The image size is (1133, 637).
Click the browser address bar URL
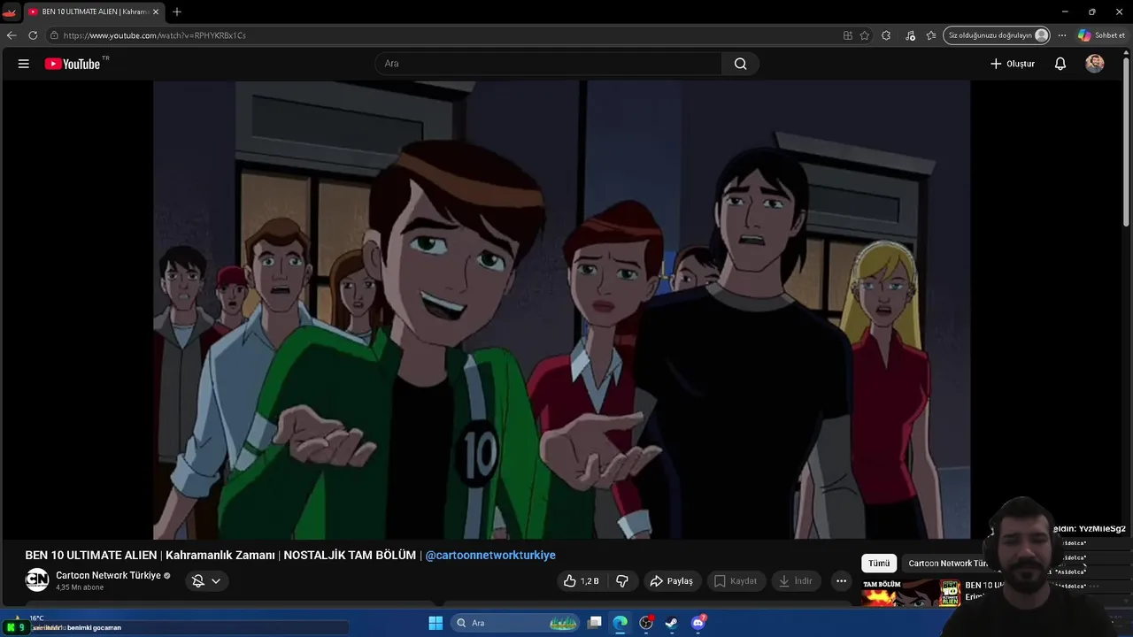(155, 35)
